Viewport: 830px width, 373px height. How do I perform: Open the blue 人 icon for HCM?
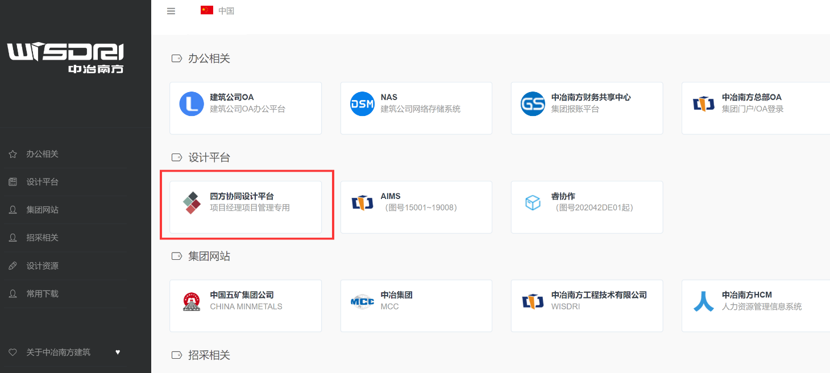pos(703,301)
